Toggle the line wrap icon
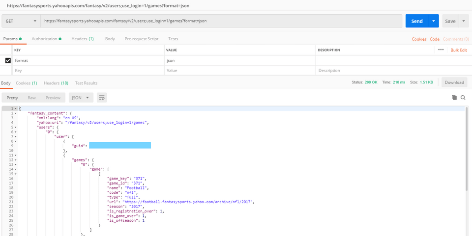This screenshot has height=236, width=472. point(102,98)
